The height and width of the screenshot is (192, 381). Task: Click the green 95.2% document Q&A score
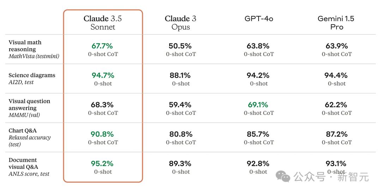[103, 163]
